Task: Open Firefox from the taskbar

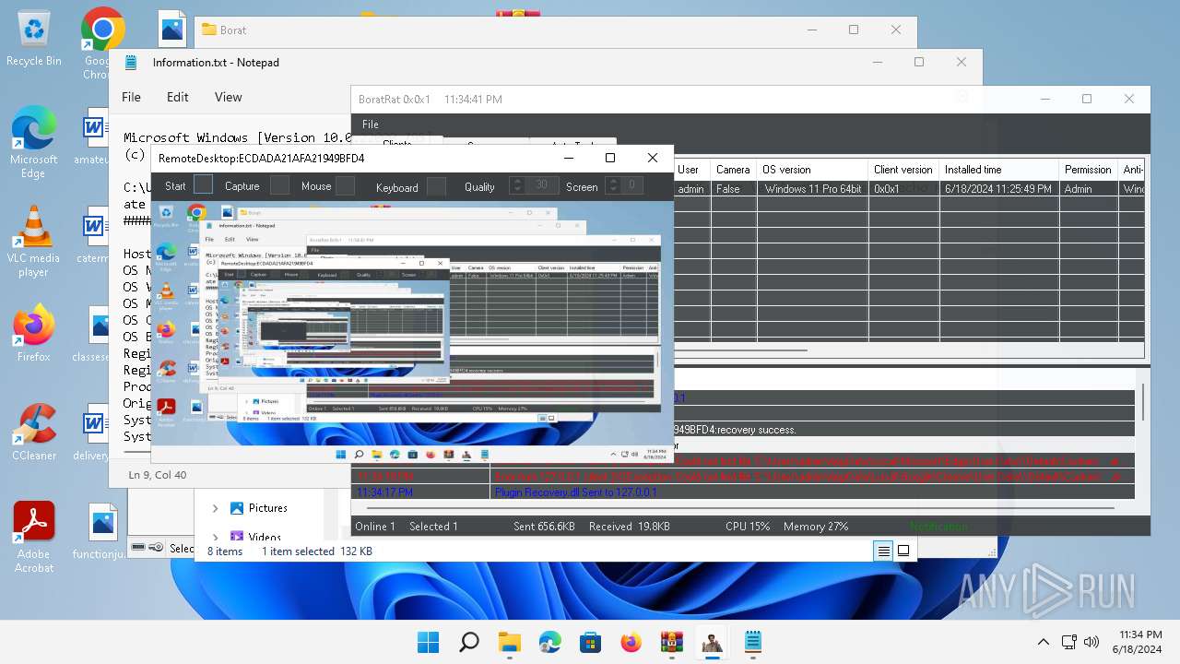Action: (x=631, y=642)
